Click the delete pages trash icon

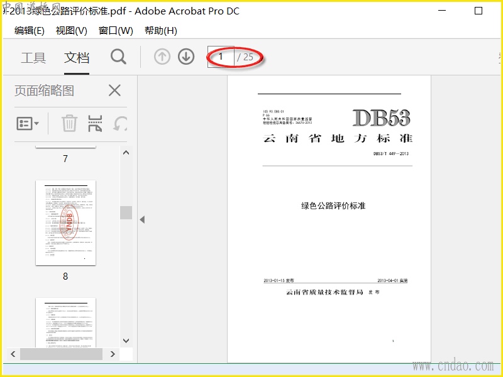click(69, 123)
